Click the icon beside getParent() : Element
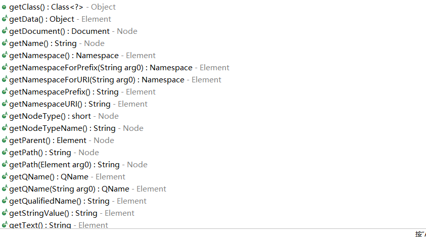The width and height of the screenshot is (426, 237). pyautogui.click(x=5, y=140)
